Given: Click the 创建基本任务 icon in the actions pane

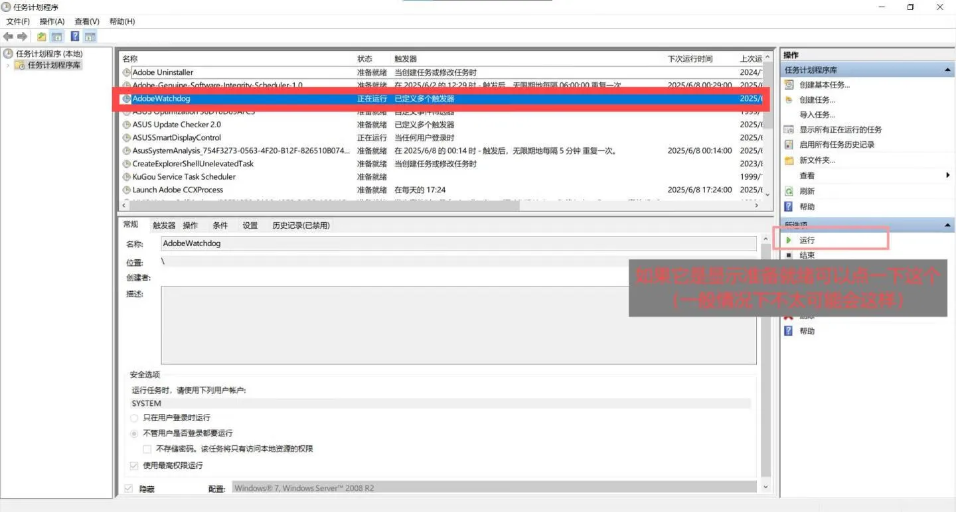Looking at the screenshot, I should [789, 85].
